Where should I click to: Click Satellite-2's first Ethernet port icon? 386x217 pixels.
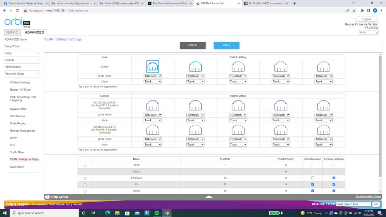[153, 105]
